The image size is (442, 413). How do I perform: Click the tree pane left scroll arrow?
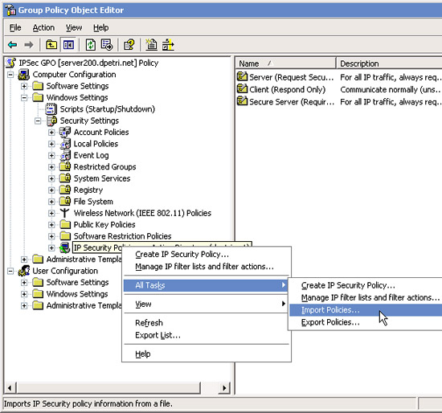click(x=10, y=388)
